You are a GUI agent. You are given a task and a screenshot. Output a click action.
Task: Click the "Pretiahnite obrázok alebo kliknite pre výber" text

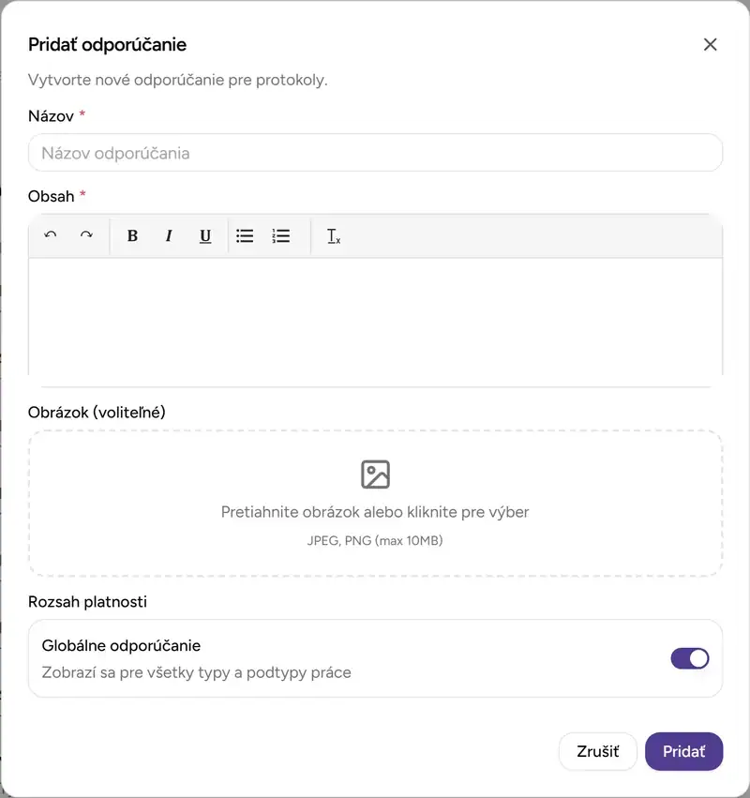(375, 512)
